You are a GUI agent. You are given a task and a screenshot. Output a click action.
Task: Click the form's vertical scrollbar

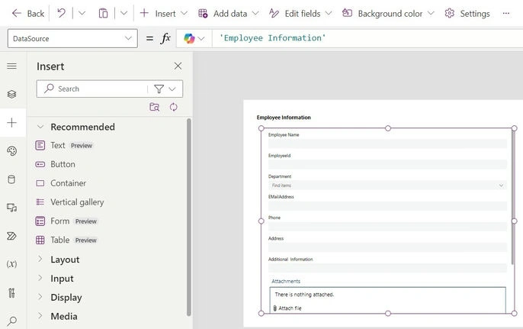coord(512,197)
